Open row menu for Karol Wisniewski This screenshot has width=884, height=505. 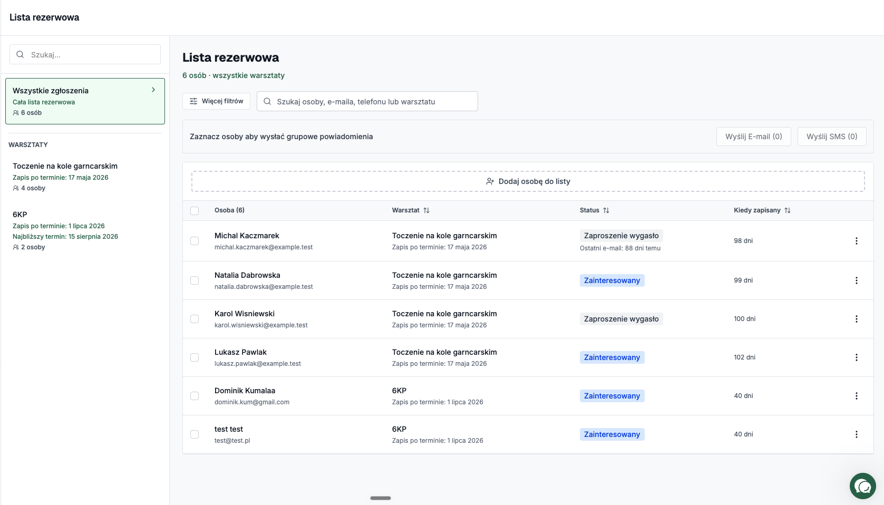(x=856, y=319)
